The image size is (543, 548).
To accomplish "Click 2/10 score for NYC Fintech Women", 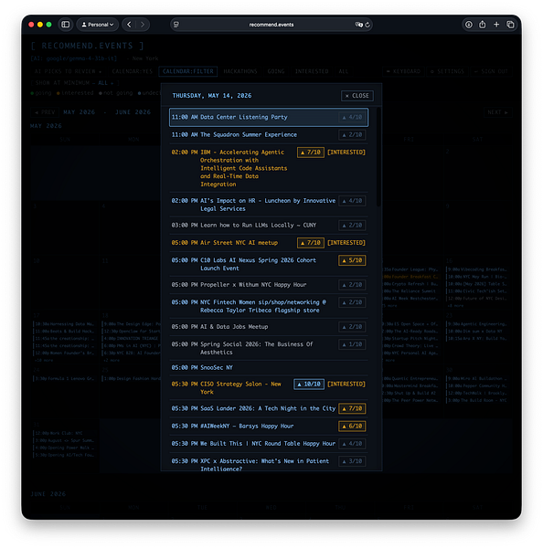I will pyautogui.click(x=352, y=302).
